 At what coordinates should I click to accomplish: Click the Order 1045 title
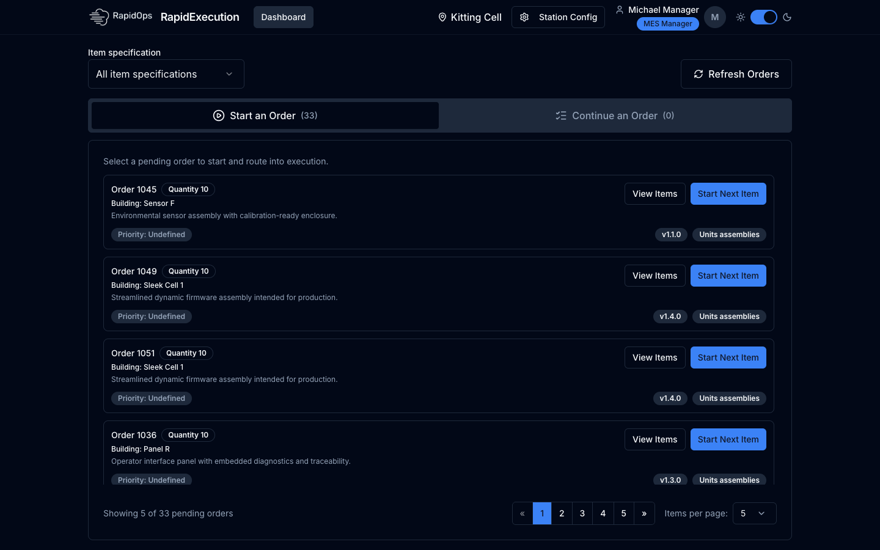(134, 189)
